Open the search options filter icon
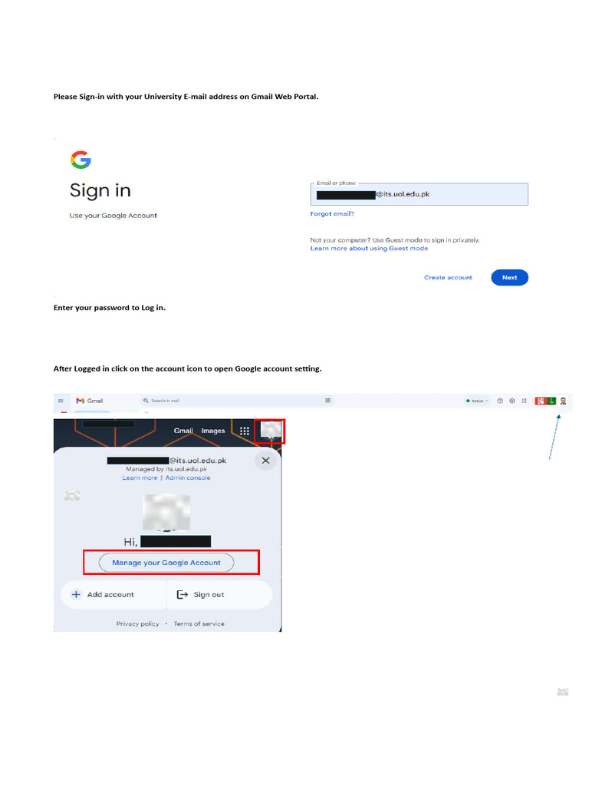This screenshot has height=786, width=589. (328, 401)
